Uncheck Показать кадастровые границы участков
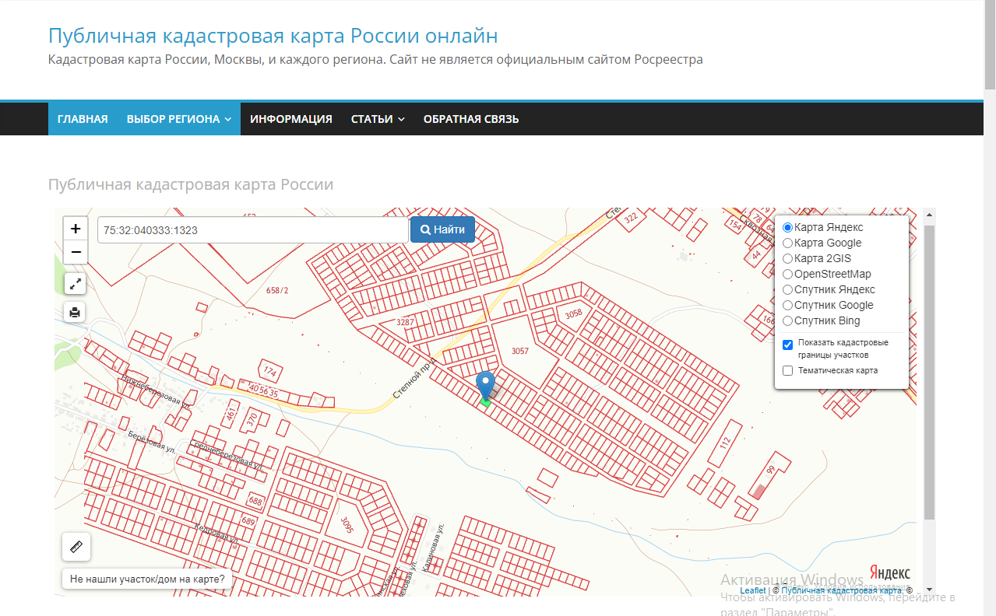 click(x=787, y=345)
